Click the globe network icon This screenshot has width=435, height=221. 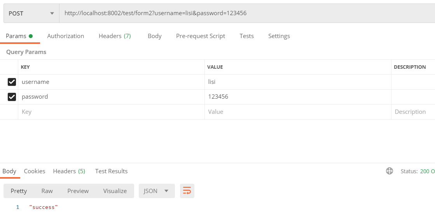point(390,171)
